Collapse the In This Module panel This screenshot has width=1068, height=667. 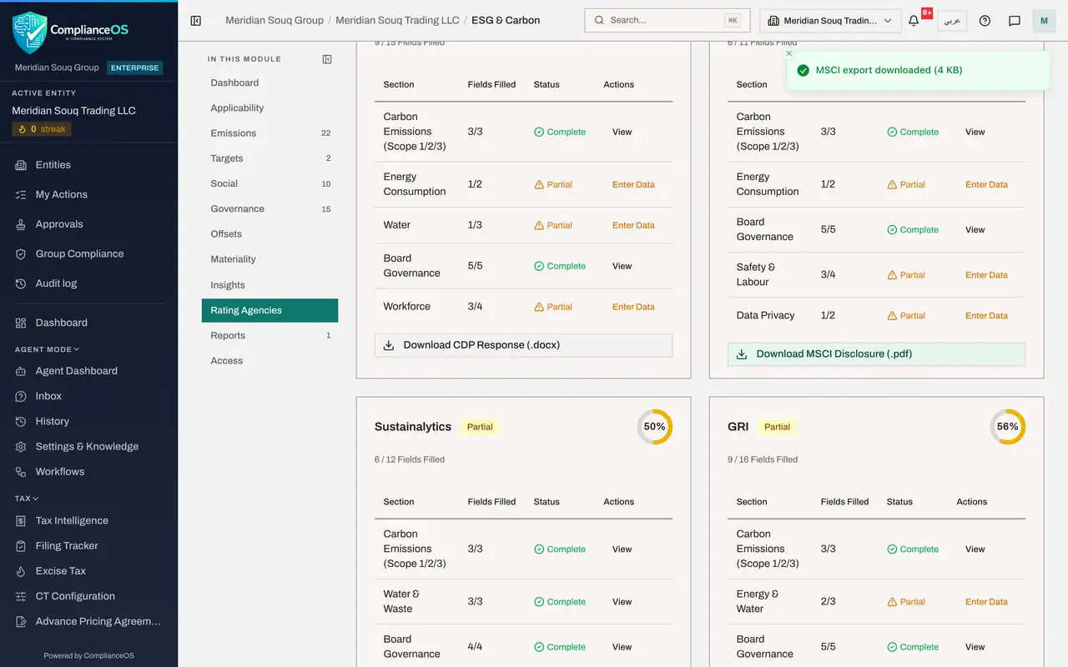click(327, 59)
